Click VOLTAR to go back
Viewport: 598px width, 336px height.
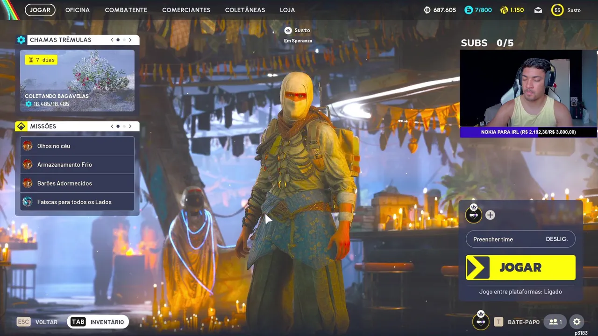pos(37,322)
